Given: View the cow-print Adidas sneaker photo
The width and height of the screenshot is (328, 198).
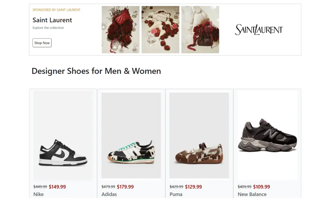Looking at the screenshot, I should point(131,135).
